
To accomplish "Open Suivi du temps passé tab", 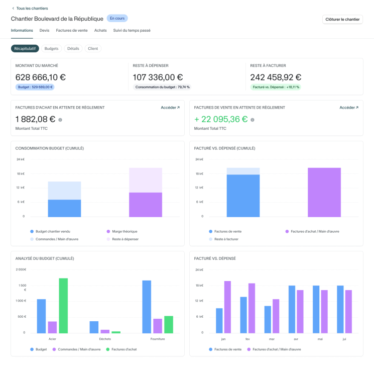I will 132,31.
